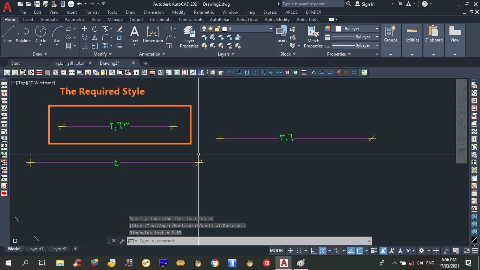Select the Polyline tool
480x270 pixels.
coord(23,34)
